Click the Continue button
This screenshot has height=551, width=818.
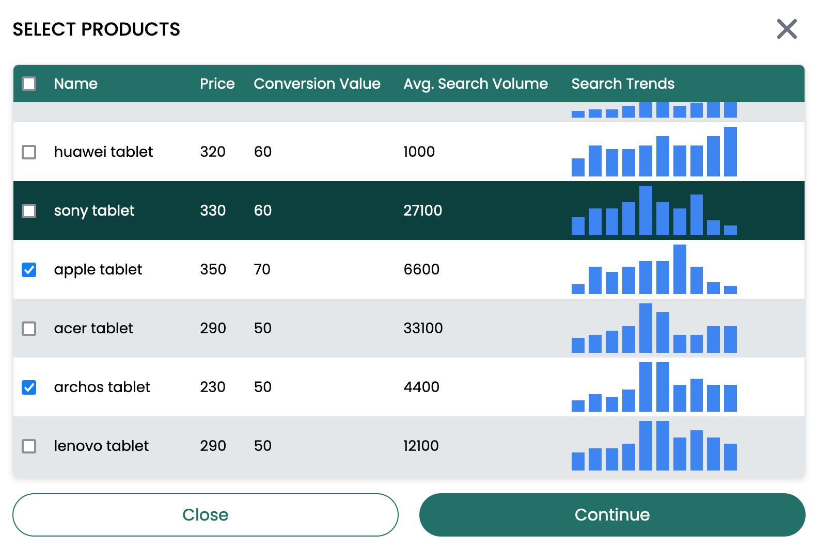[612, 515]
